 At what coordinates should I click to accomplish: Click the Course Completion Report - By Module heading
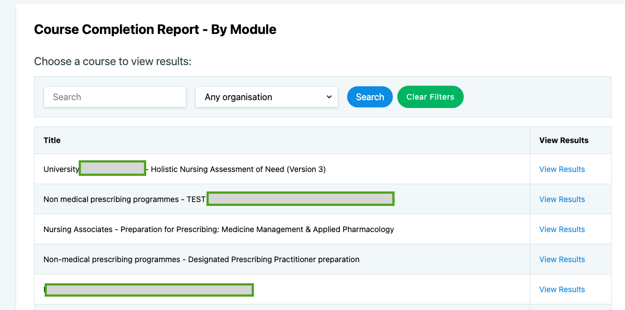(x=155, y=29)
